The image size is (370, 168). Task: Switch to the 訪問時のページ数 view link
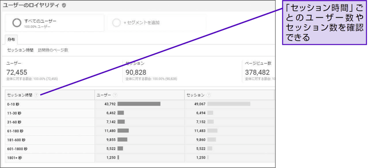click(x=53, y=50)
